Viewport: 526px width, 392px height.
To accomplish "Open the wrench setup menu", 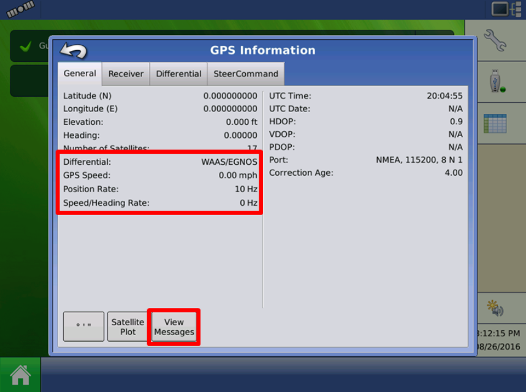I will (x=494, y=40).
